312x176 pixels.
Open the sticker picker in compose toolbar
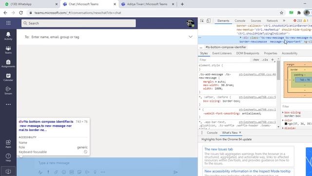click(79, 172)
